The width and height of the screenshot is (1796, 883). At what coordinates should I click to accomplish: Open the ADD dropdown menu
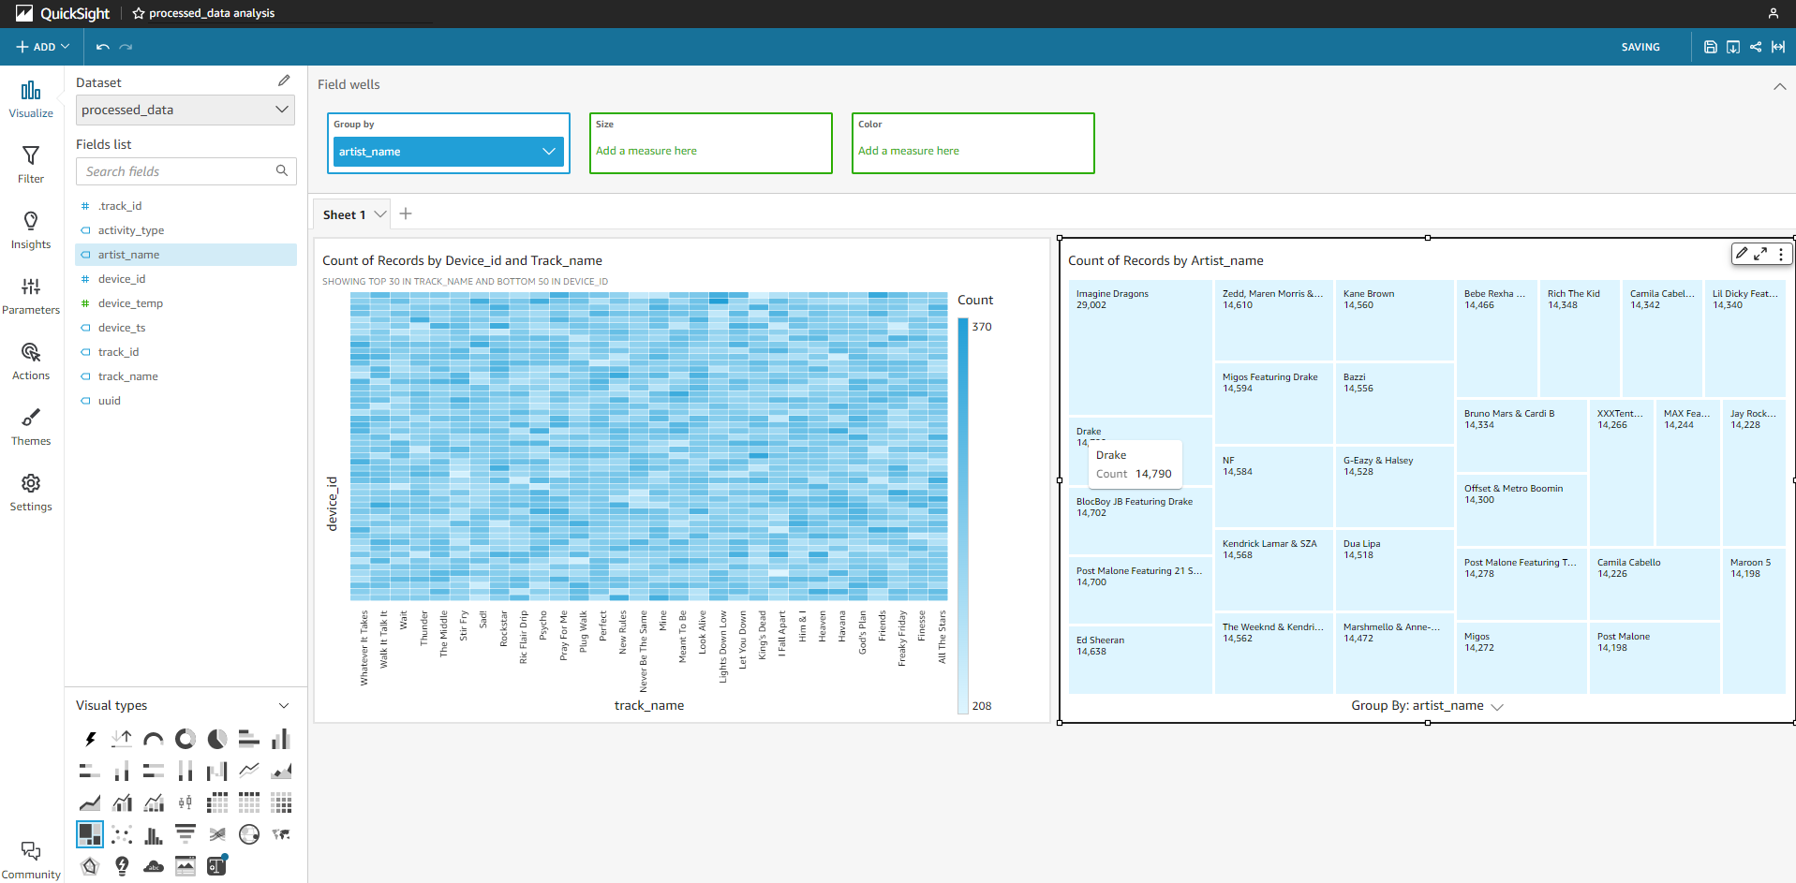pos(43,47)
